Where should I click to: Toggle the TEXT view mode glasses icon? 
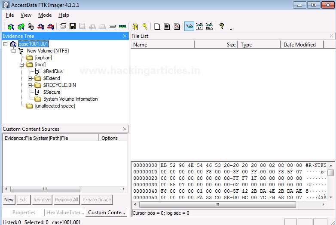(x=199, y=26)
